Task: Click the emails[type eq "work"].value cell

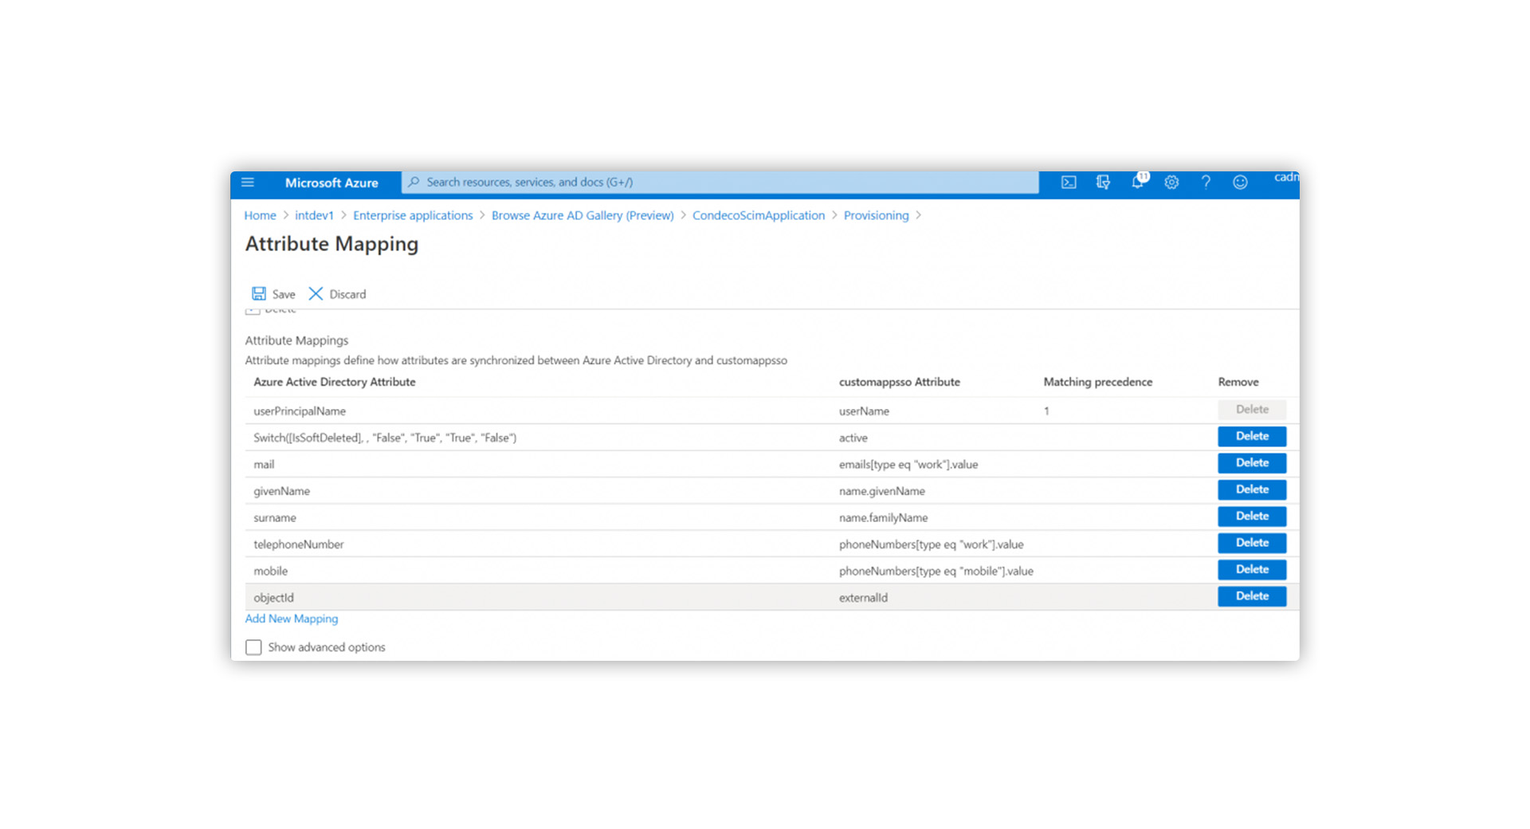Action: pyautogui.click(x=908, y=465)
